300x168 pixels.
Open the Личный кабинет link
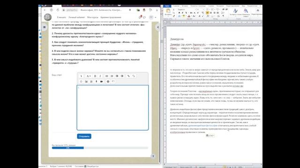click(76, 17)
